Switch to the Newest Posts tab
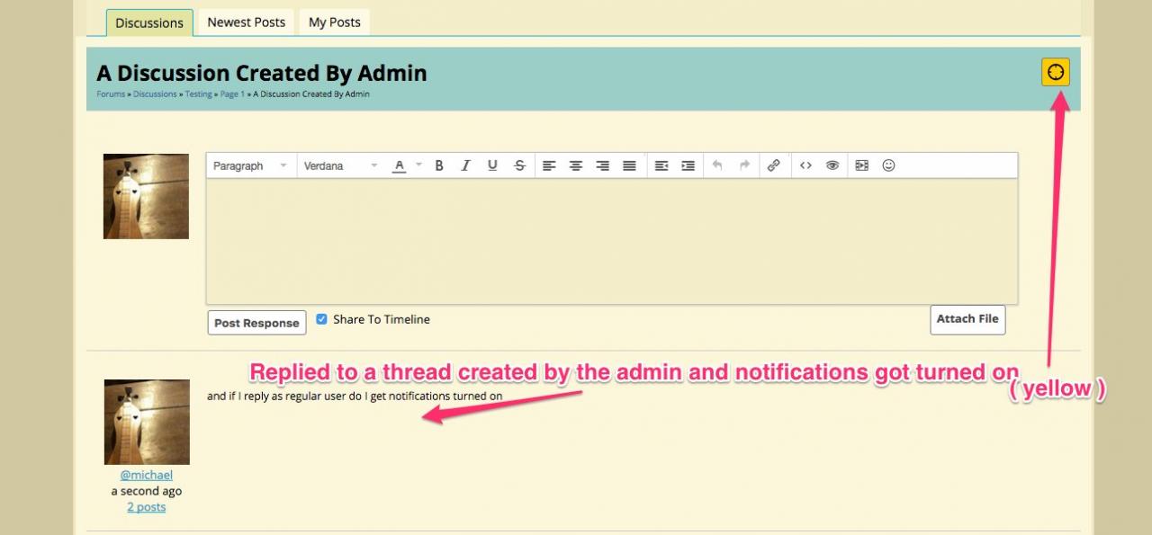Image resolution: width=1152 pixels, height=535 pixels. pyautogui.click(x=246, y=22)
